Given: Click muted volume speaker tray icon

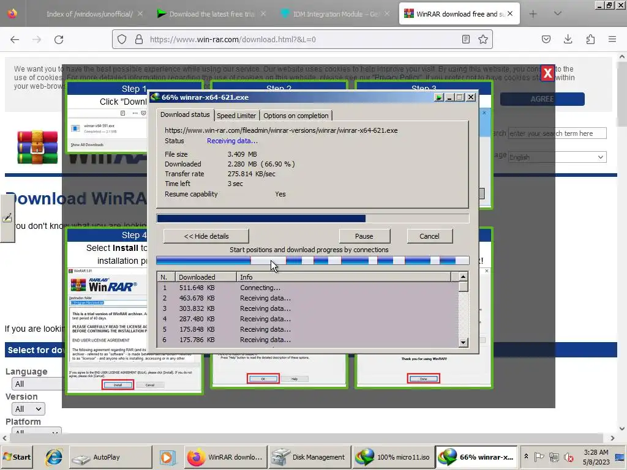Looking at the screenshot, I should (x=568, y=457).
